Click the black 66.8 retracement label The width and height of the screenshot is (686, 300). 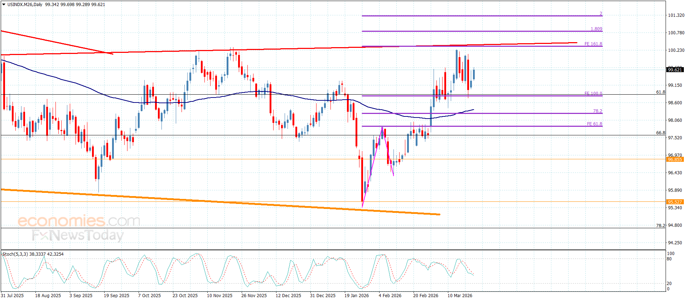tap(660, 133)
